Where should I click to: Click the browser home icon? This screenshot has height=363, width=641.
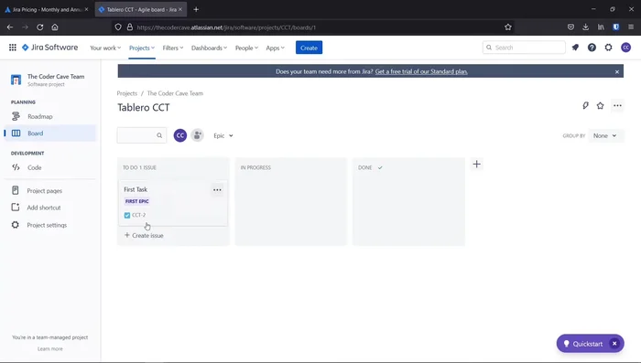[x=55, y=27]
